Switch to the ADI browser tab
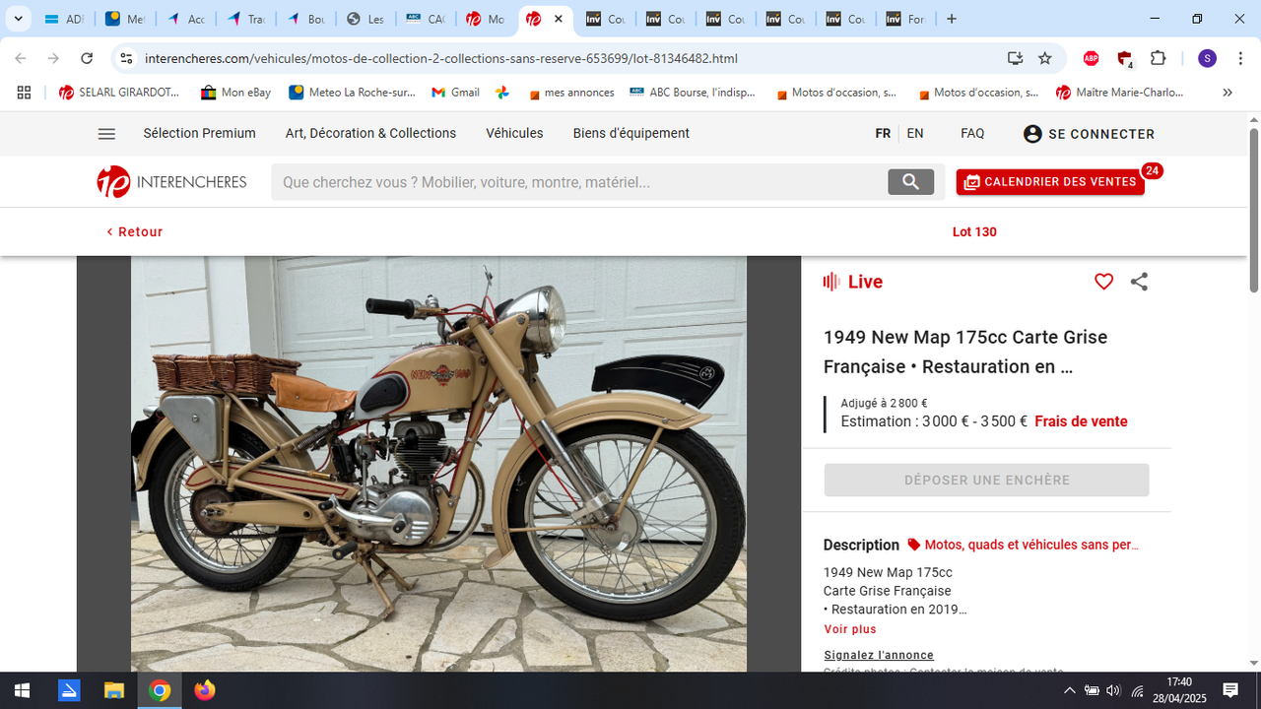Image resolution: width=1261 pixels, height=709 pixels. coord(64,19)
